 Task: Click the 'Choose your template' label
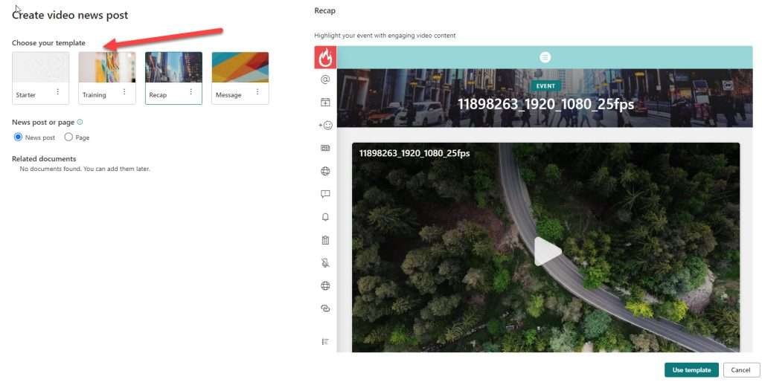point(48,42)
